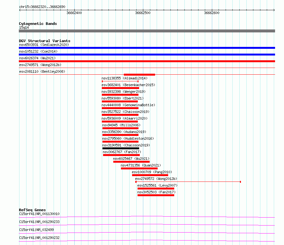Open C15orf41|NM_032499 gene label
The width and height of the screenshot is (284, 245).
36,230
